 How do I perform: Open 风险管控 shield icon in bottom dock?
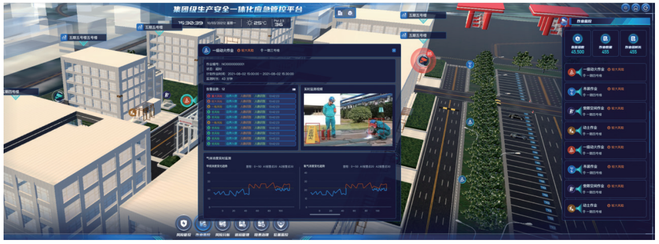[x=183, y=223]
